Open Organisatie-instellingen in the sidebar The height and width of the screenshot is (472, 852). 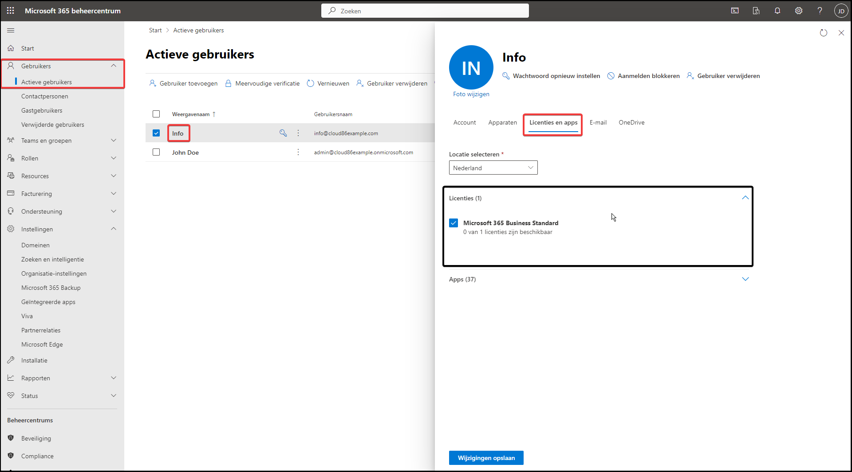click(x=54, y=273)
